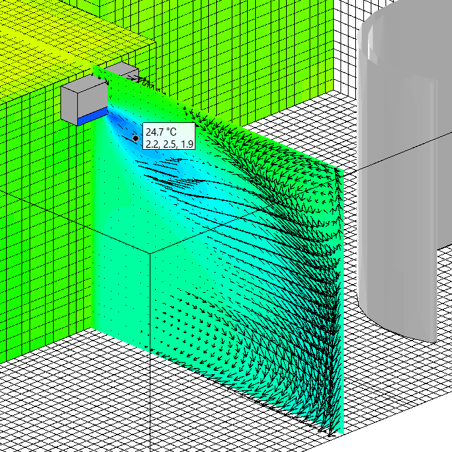This screenshot has height=452, width=452.
Task: Select the black probe point marker
Action: pyautogui.click(x=136, y=138)
